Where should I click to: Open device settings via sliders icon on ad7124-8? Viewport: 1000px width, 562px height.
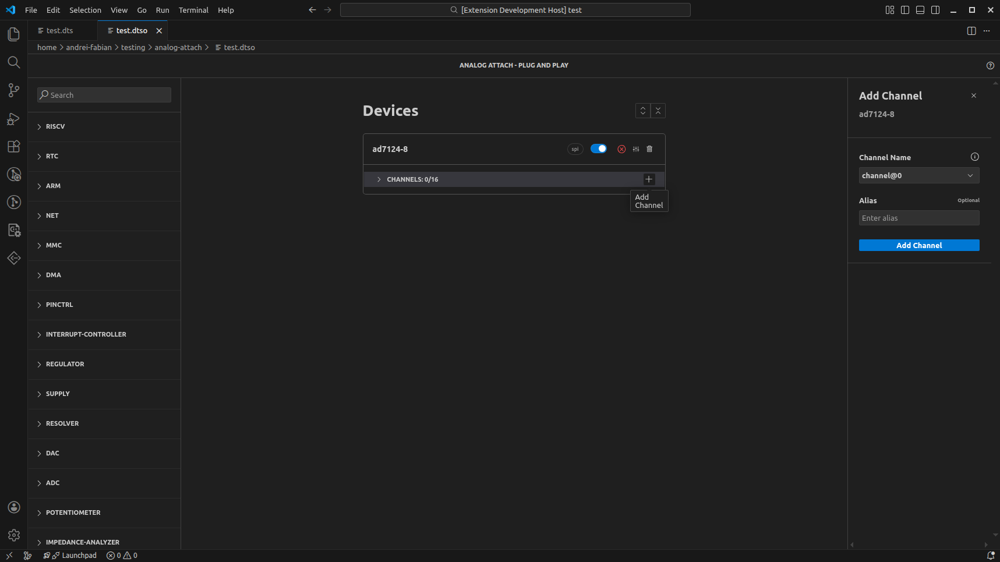coord(635,149)
